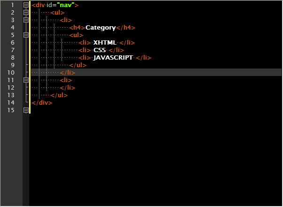Click the opening div tag on line 1
The image size is (283, 207).
(55, 5)
